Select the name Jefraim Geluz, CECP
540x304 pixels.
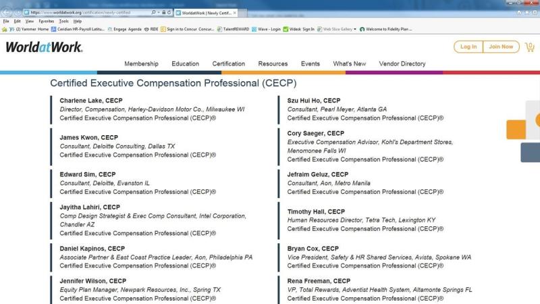pyautogui.click(x=318, y=174)
